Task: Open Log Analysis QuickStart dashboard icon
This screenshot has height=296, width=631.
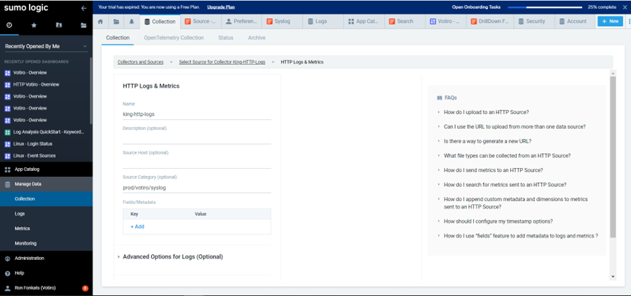Action: coord(7,132)
